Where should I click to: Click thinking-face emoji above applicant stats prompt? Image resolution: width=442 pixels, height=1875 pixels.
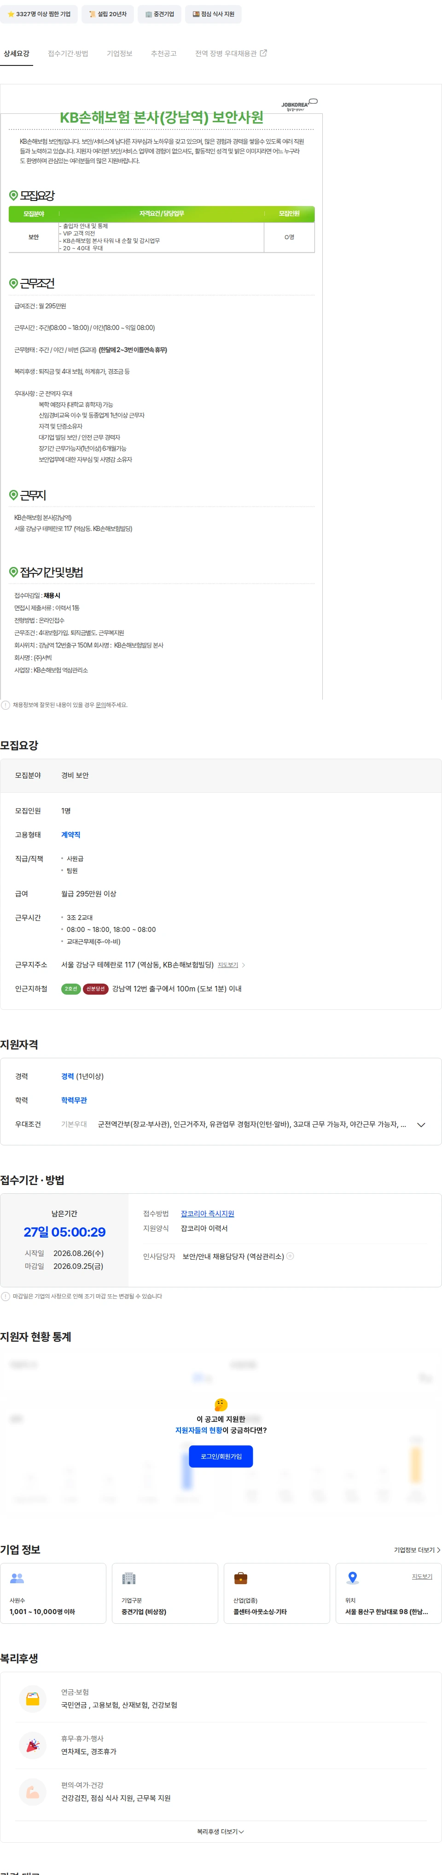[221, 1405]
